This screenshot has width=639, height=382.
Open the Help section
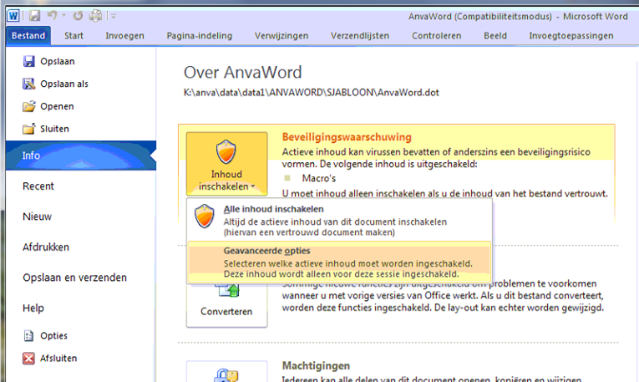[33, 308]
